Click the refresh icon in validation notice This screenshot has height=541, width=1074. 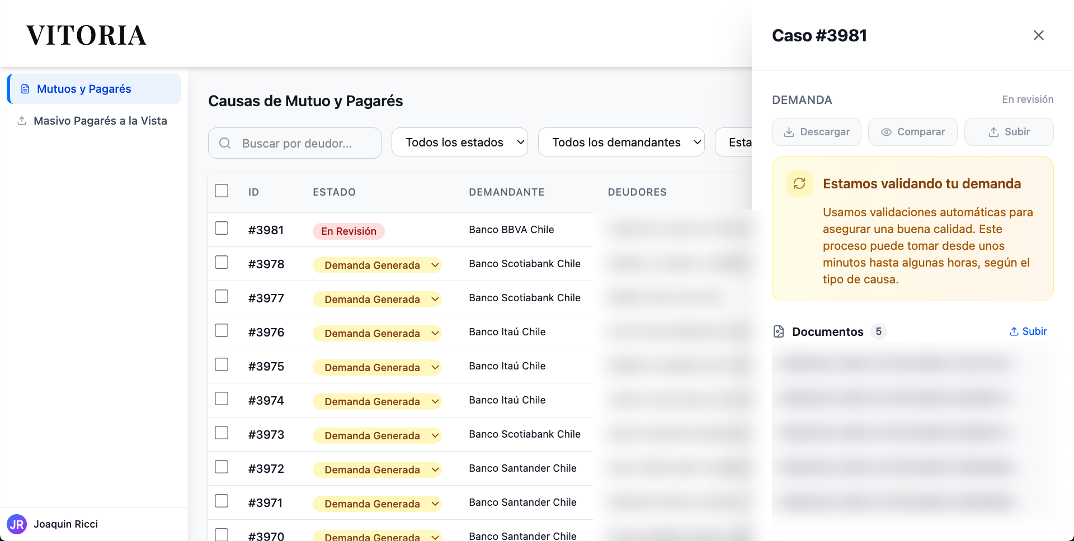coord(799,183)
